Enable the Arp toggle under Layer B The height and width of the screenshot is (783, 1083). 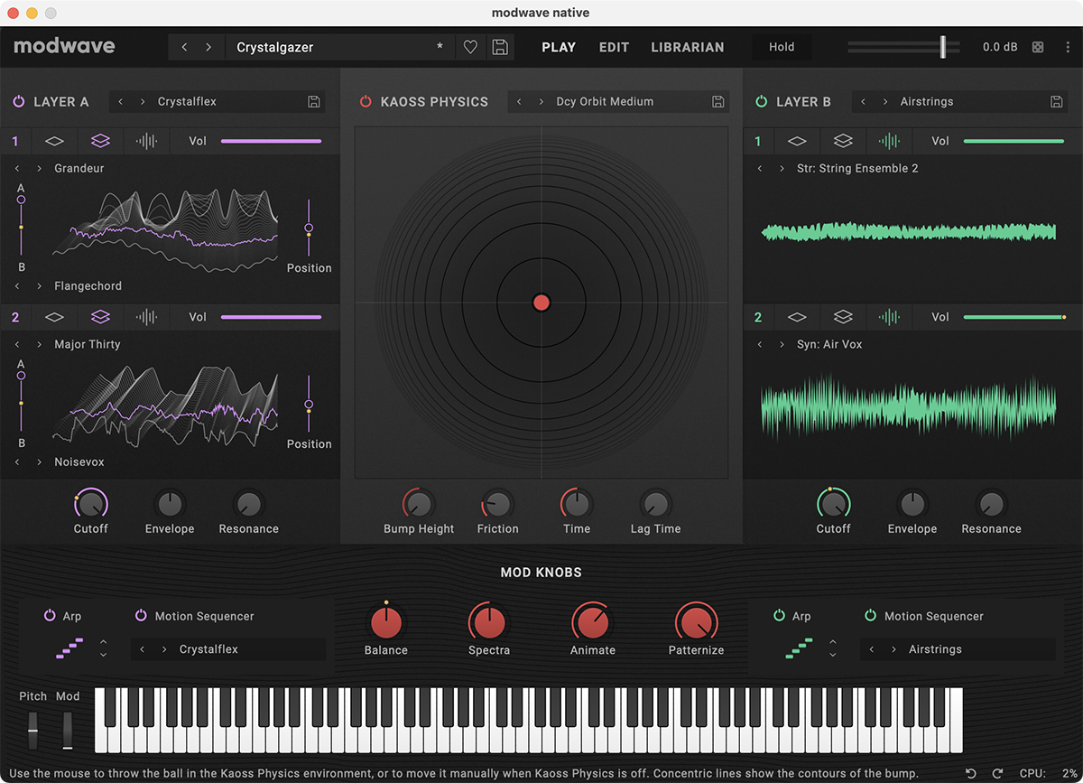coord(782,616)
